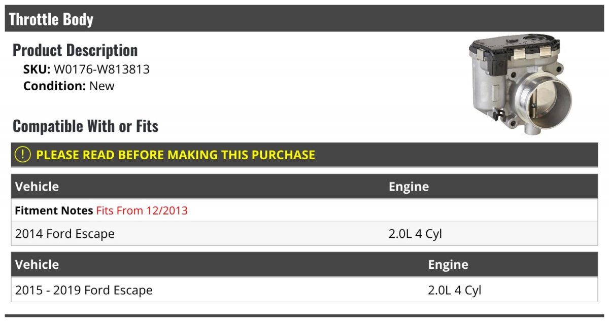Click the SKU label
Image resolution: width=609 pixels, height=322 pixels.
[37, 69]
